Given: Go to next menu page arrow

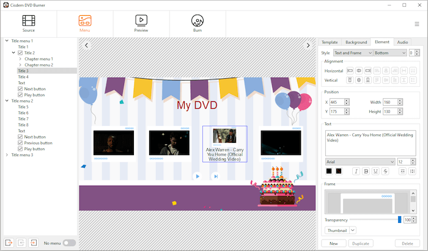Looking at the screenshot, I should coord(309,45).
